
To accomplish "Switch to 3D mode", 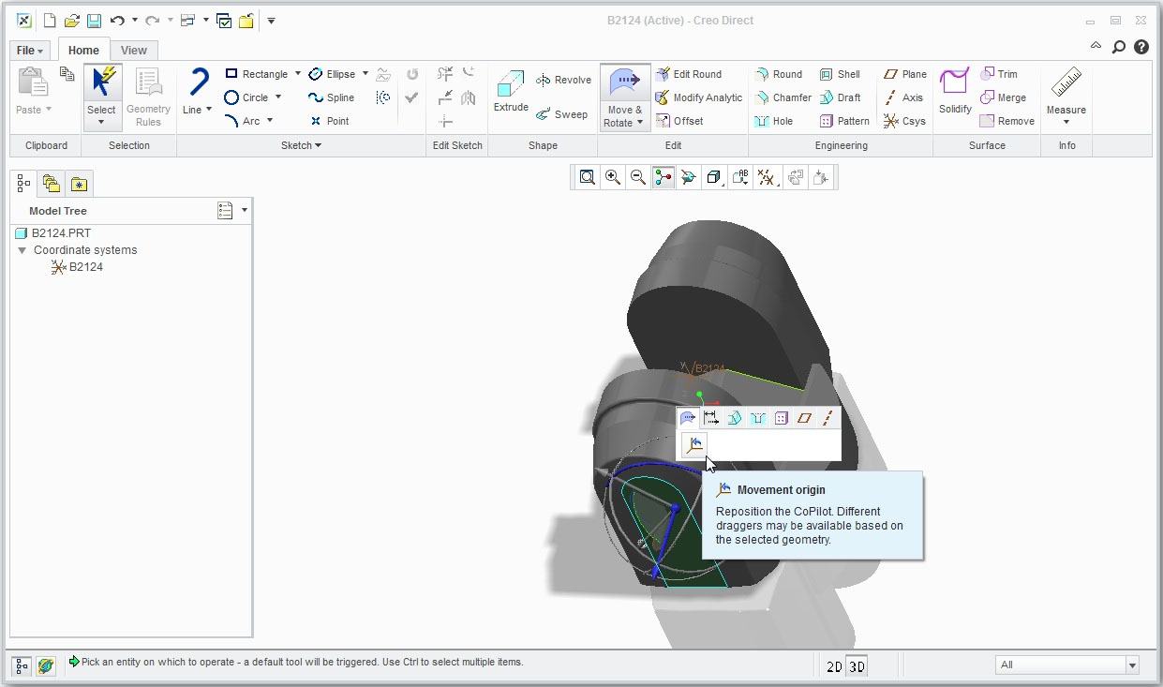I will (857, 666).
